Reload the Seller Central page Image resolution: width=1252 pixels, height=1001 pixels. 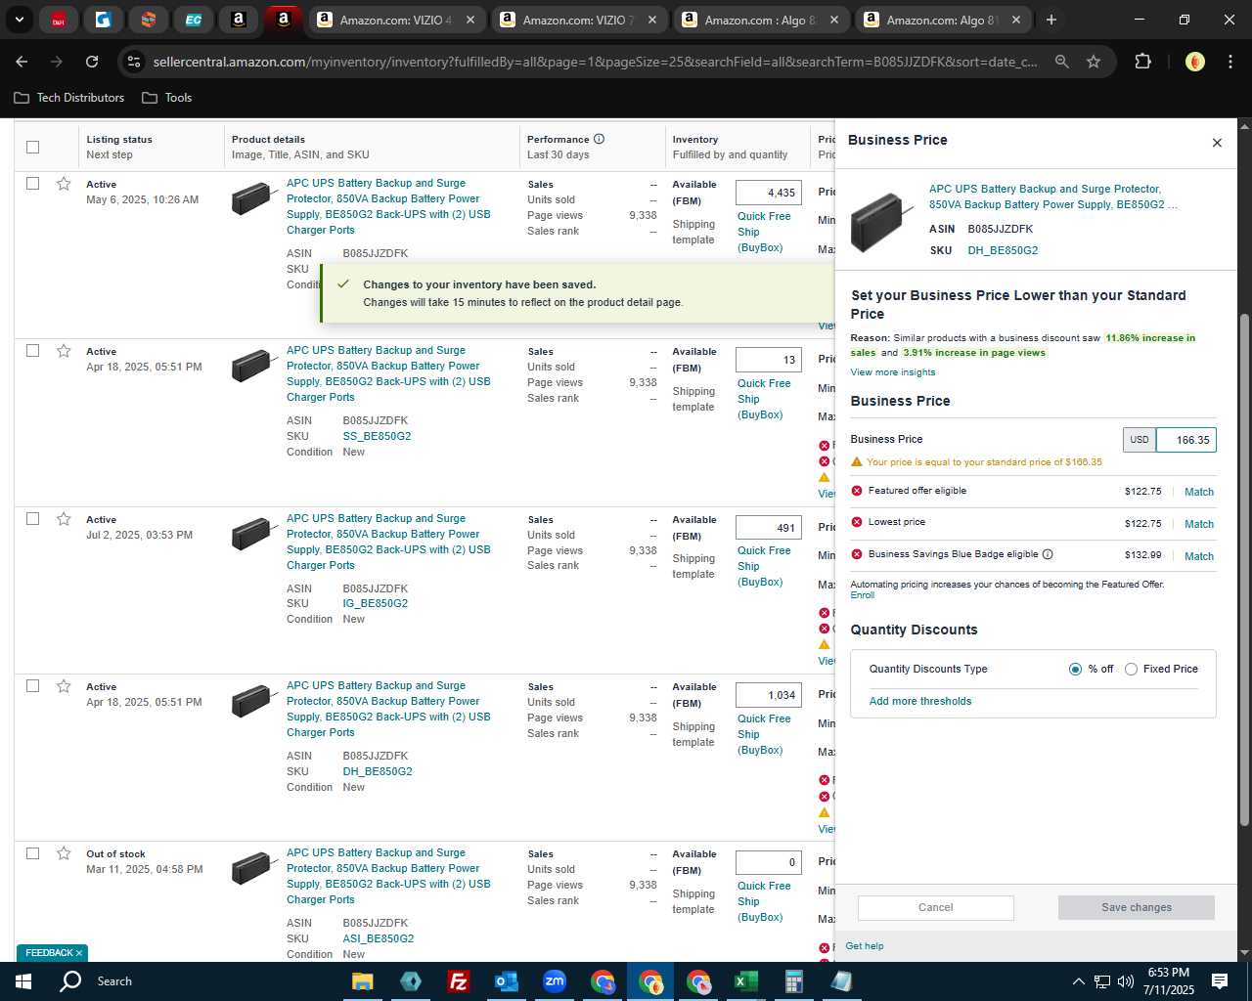click(92, 62)
